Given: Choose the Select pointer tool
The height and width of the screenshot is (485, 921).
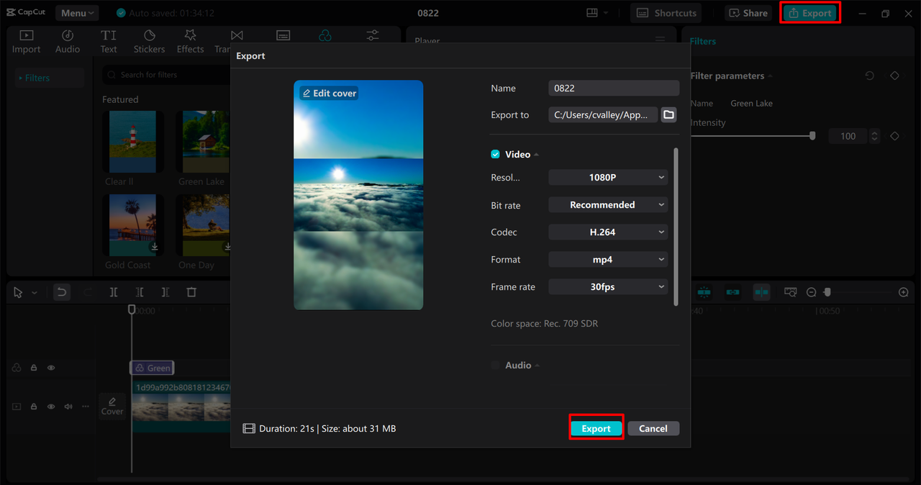Looking at the screenshot, I should 18,292.
